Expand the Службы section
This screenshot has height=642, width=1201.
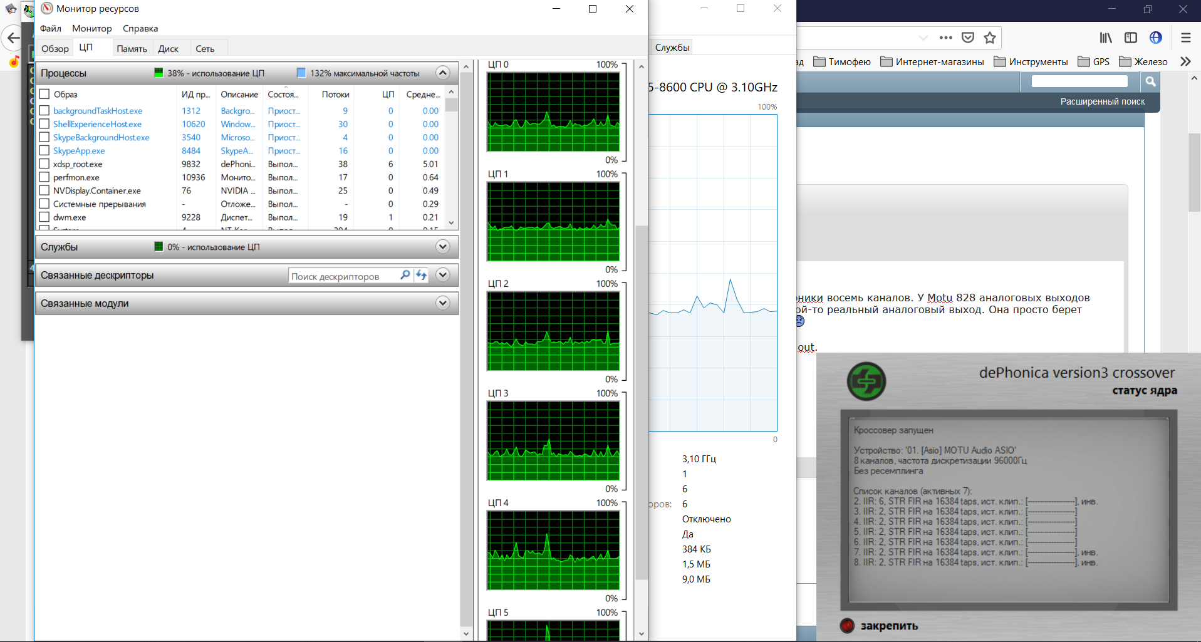(x=442, y=246)
